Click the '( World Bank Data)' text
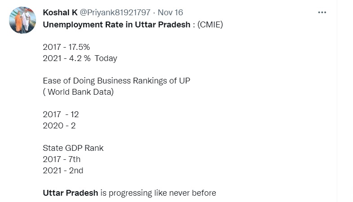The width and height of the screenshot is (353, 202). pos(78,92)
